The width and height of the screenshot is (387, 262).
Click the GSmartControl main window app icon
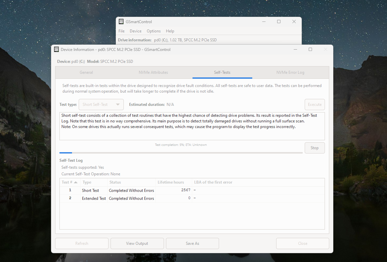coord(121,22)
